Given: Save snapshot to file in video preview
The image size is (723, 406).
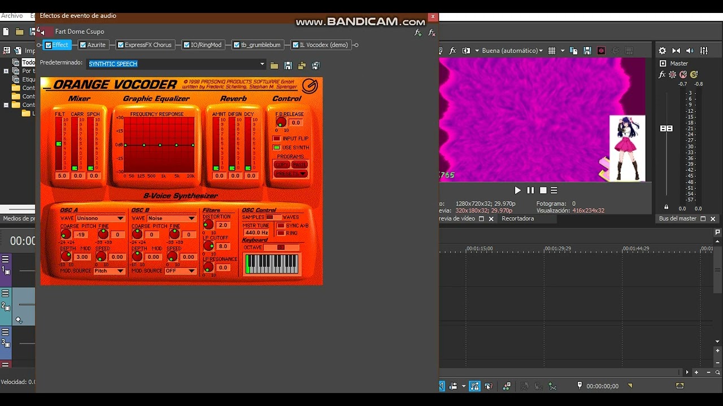Looking at the screenshot, I should [x=587, y=51].
